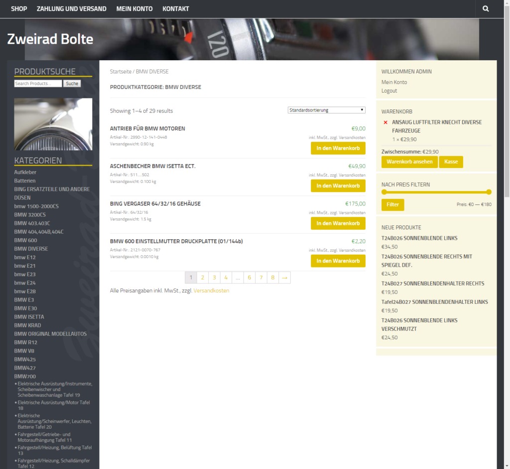Viewport: 510px width, 469px height.
Task: Go to results page 4
Action: pos(226,278)
